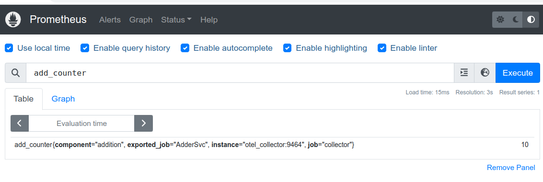Click the Remove Panel link
The image size is (543, 182).
[x=511, y=168]
